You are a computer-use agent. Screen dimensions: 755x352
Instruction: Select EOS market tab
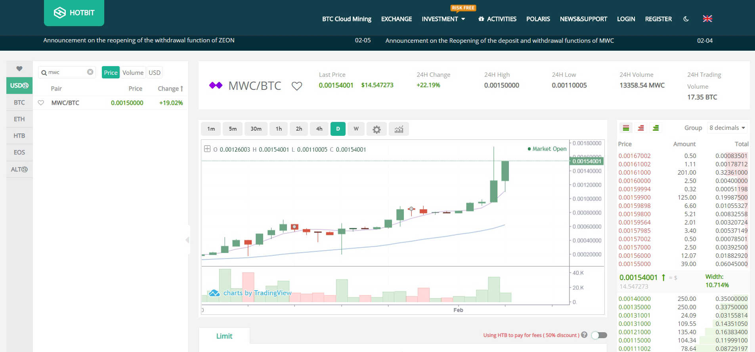click(x=19, y=152)
